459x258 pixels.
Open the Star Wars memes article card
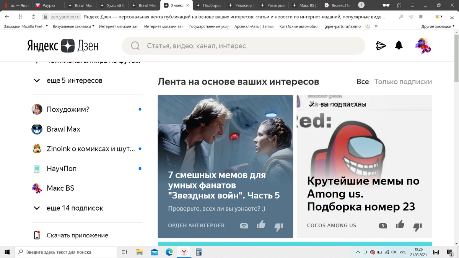(225, 166)
